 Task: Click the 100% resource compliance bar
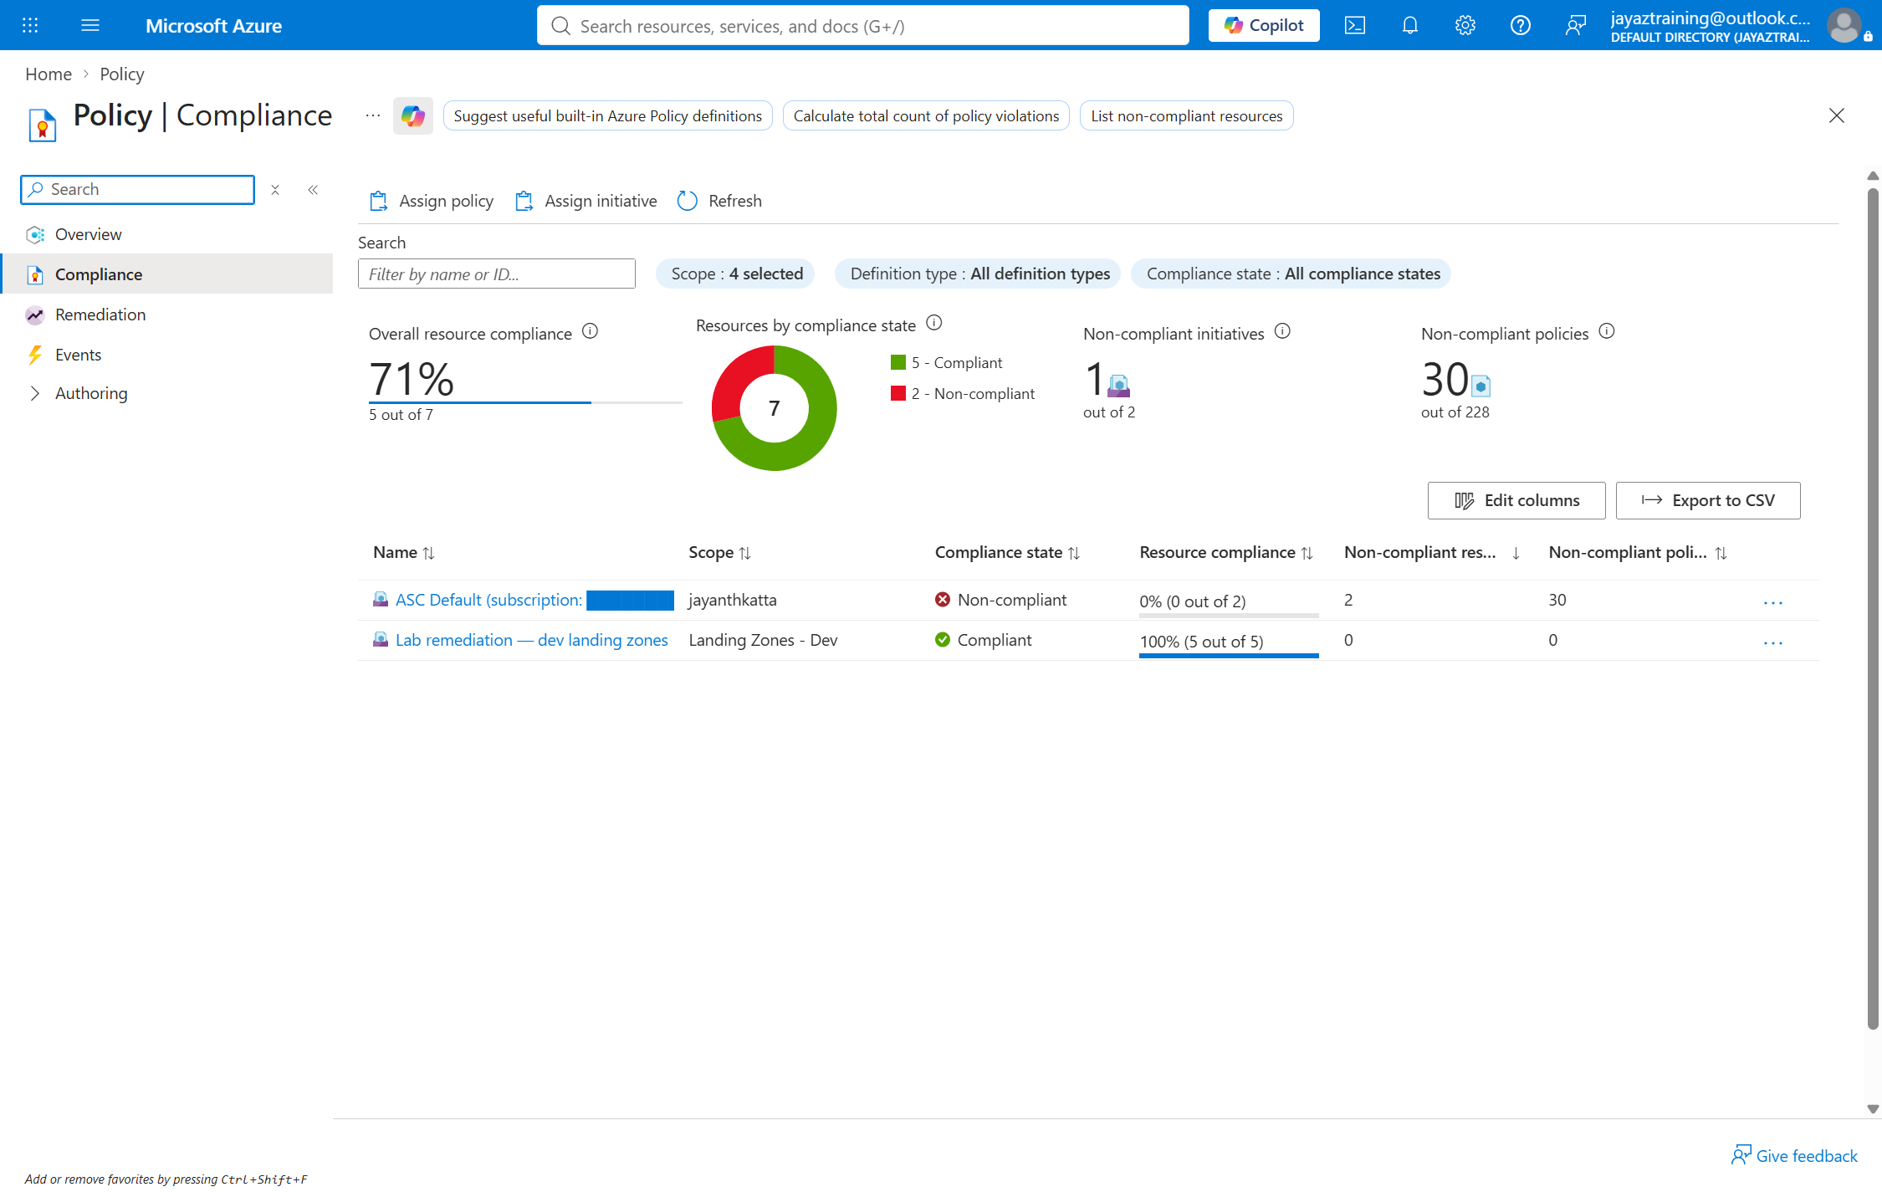coord(1228,656)
